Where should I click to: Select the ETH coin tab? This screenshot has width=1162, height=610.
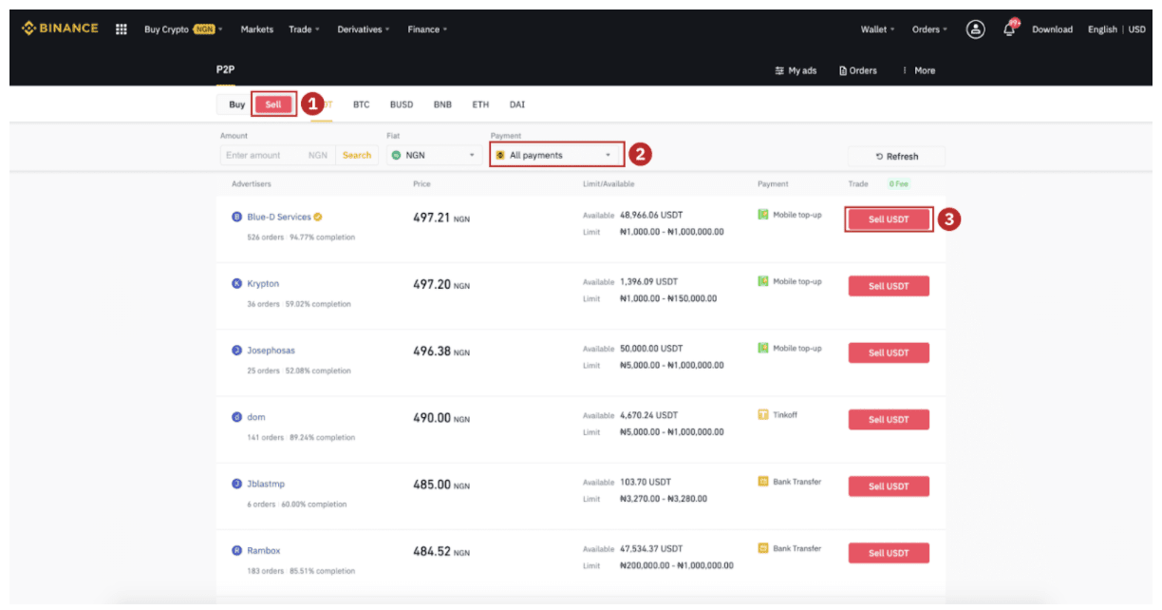480,105
